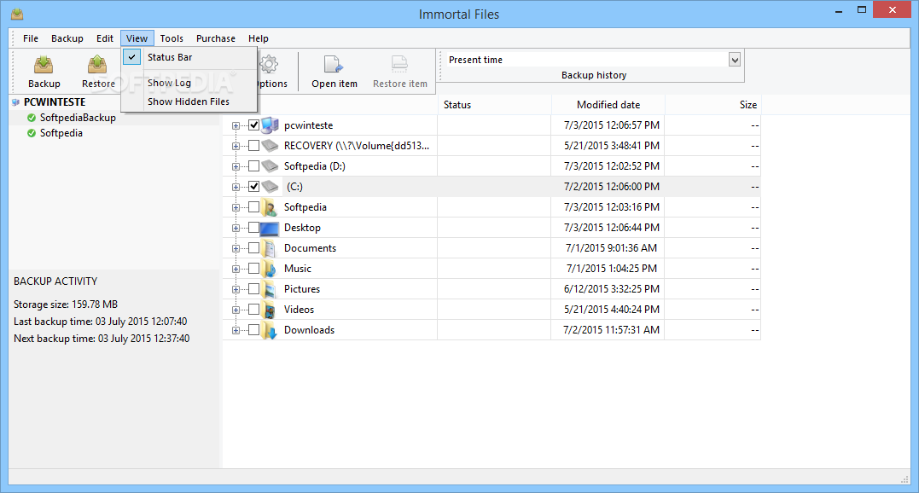
Task: Click the PCWINTESTE computer icon in sidebar
Action: click(x=16, y=101)
